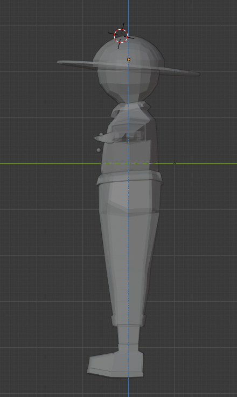Click the rolled pant cuff above ankle

tap(129, 320)
